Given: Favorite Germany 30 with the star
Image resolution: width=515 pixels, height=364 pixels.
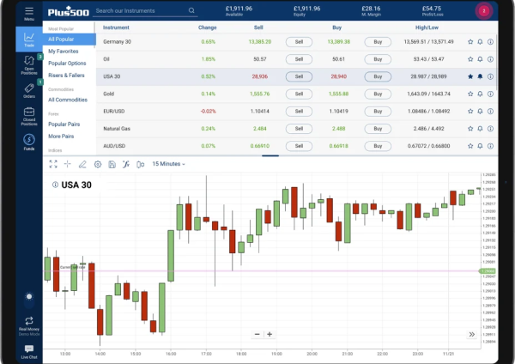Looking at the screenshot, I should click(470, 42).
